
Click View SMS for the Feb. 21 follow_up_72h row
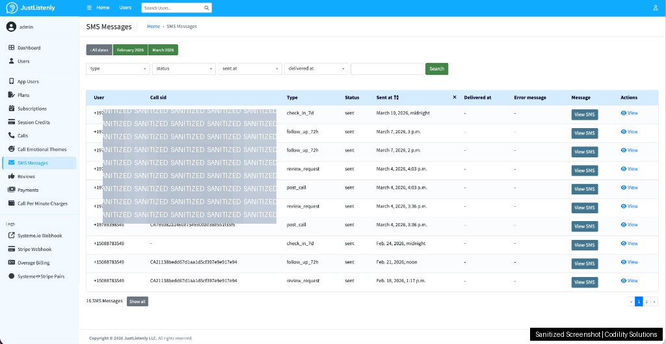pos(585,264)
